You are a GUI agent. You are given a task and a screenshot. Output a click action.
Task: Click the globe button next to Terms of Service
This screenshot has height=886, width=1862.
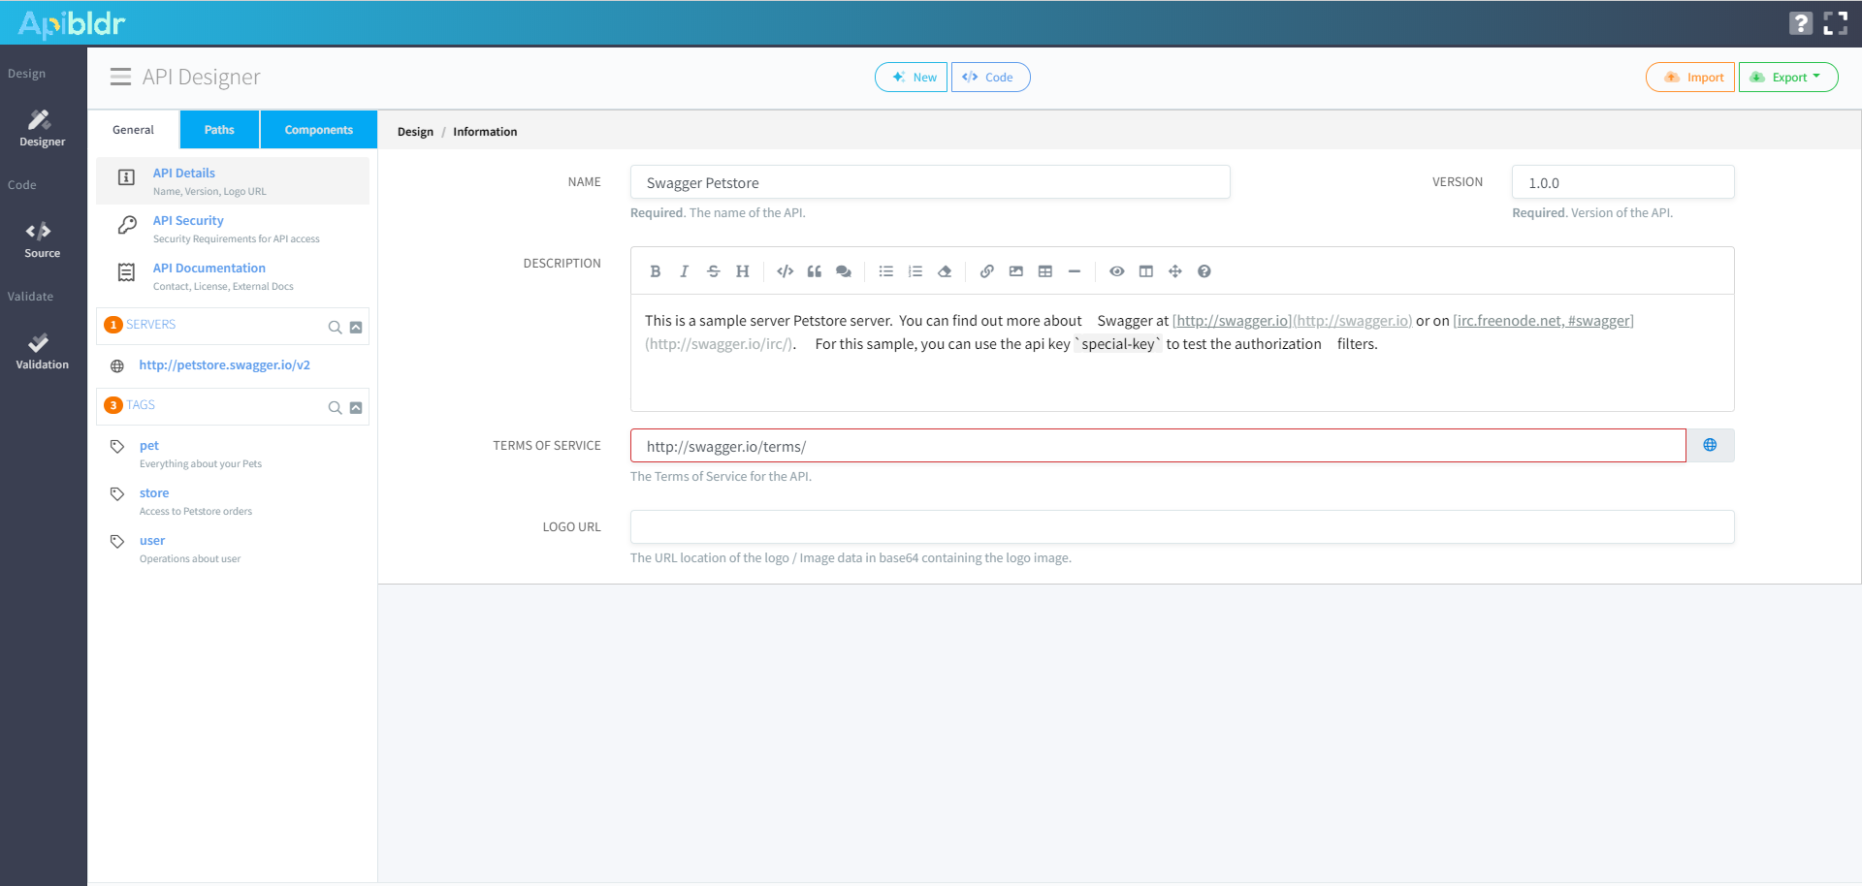coord(1711,445)
